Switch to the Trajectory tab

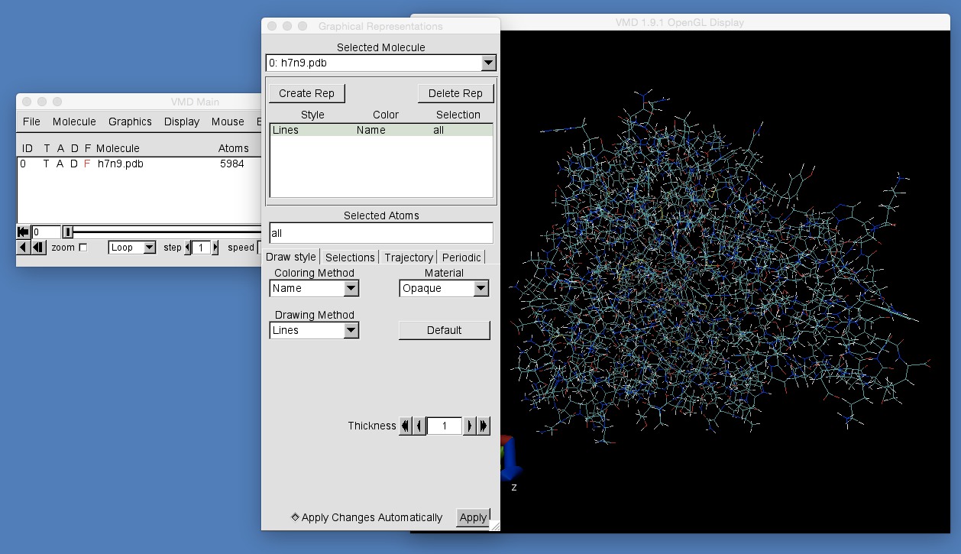point(408,258)
